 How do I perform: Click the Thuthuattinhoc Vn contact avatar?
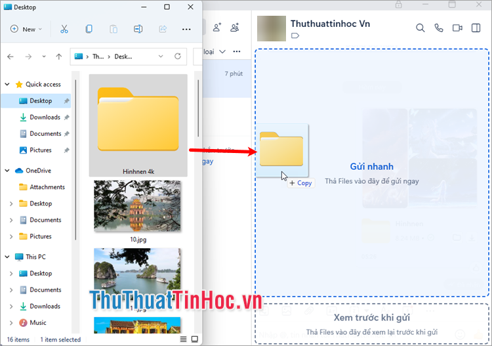pos(272,28)
